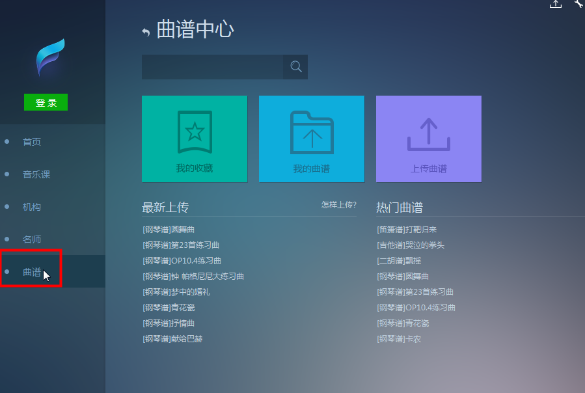Open [钢琴谱]OP10.4练习曲 under 热门曲谱
This screenshot has width=585, height=393.
pyautogui.click(x=416, y=308)
